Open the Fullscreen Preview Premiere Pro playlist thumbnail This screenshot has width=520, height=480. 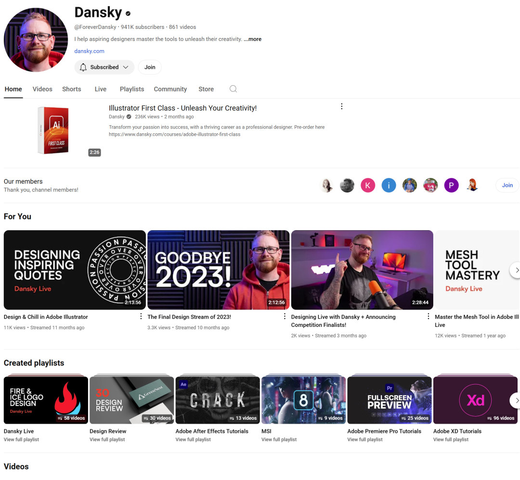coord(390,400)
